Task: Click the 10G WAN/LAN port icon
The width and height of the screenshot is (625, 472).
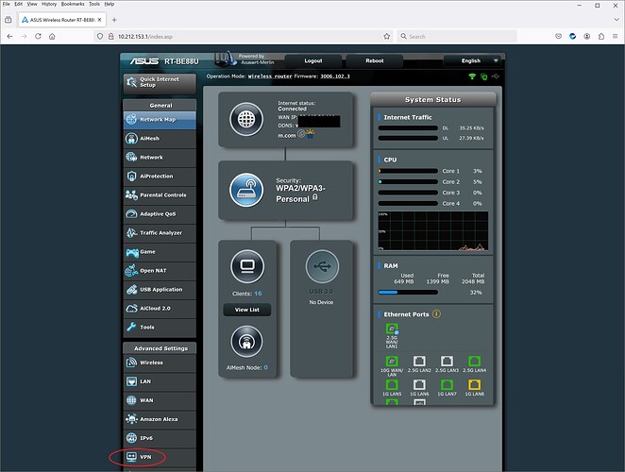Action: click(392, 362)
